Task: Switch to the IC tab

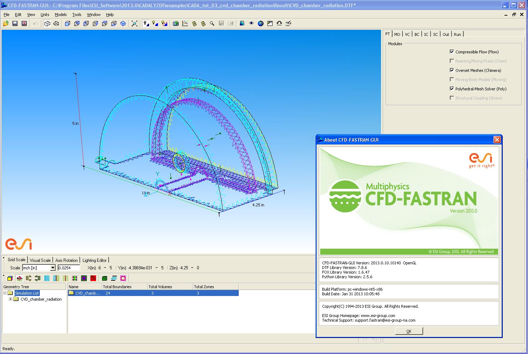Action: [426, 35]
